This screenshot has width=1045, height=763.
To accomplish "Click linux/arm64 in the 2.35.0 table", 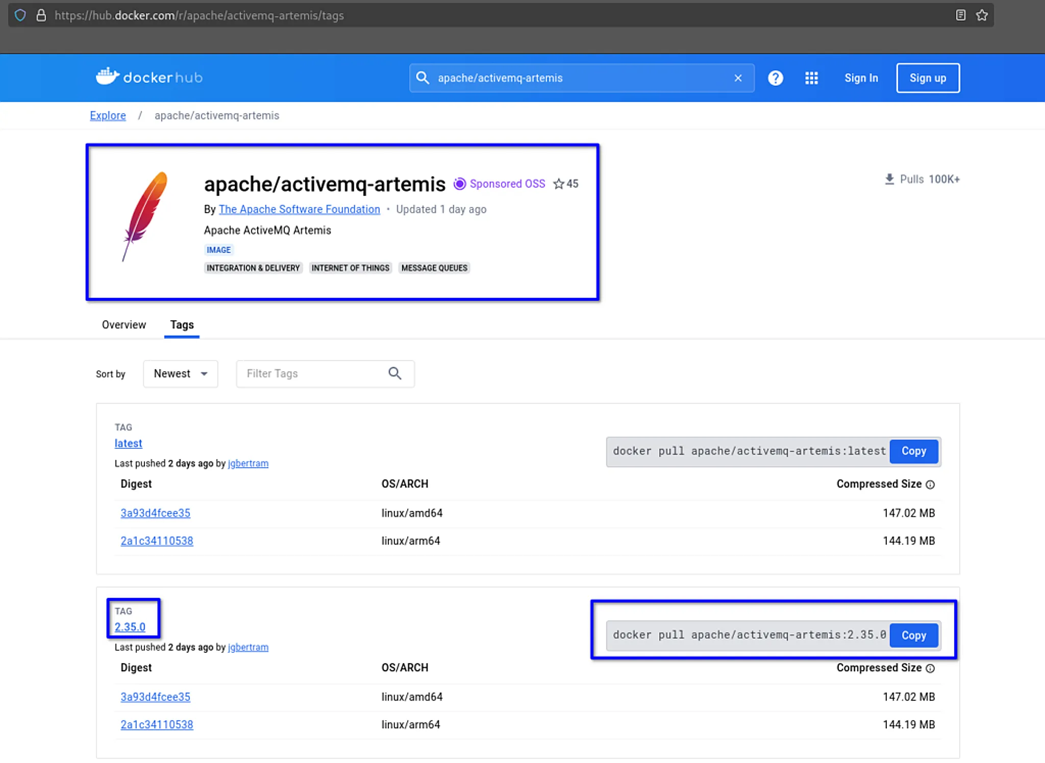I will pos(411,724).
